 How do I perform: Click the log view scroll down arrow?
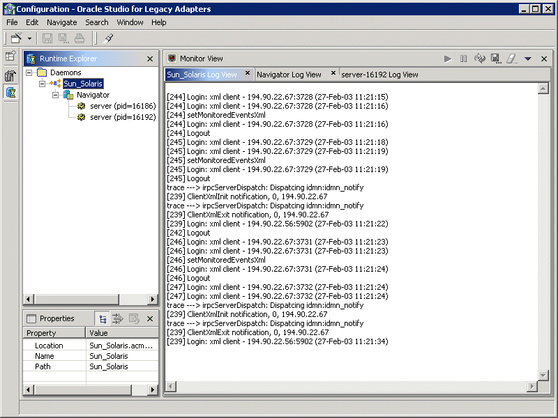543,375
